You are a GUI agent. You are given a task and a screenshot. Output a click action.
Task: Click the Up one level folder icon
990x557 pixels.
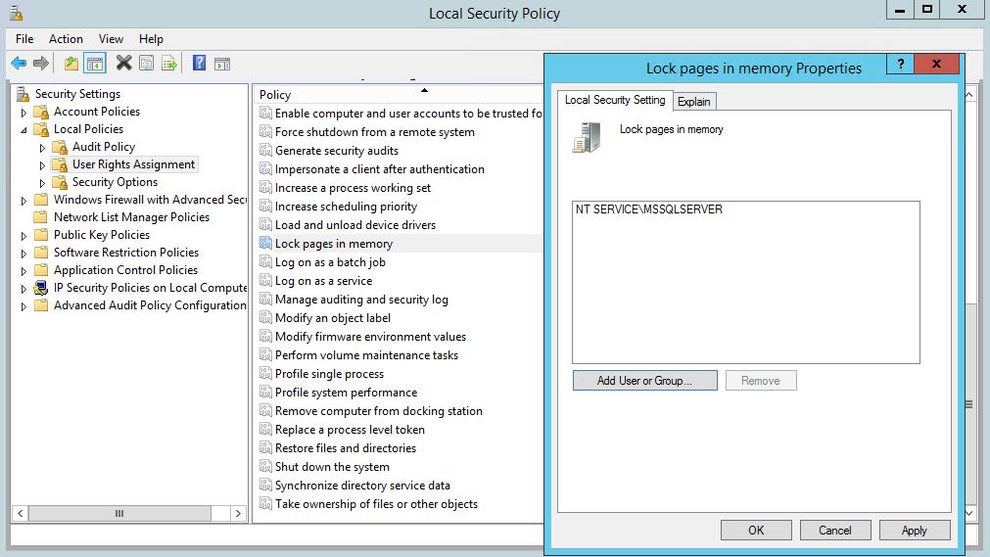(71, 64)
